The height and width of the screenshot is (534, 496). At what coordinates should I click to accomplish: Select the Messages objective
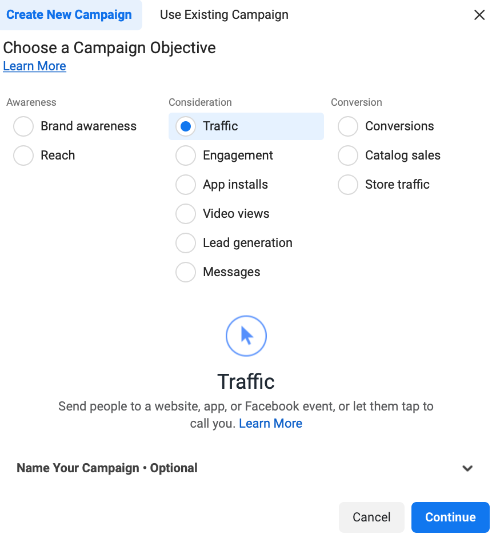pos(185,272)
